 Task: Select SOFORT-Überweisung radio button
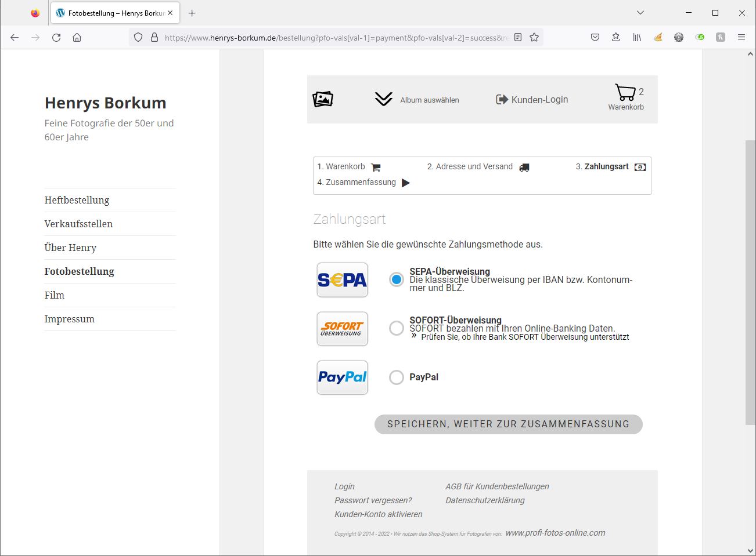click(397, 328)
